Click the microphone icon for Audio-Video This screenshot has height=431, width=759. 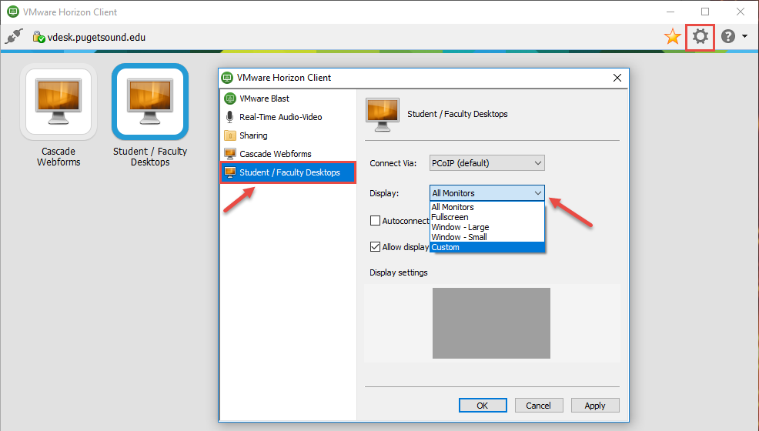click(x=230, y=116)
